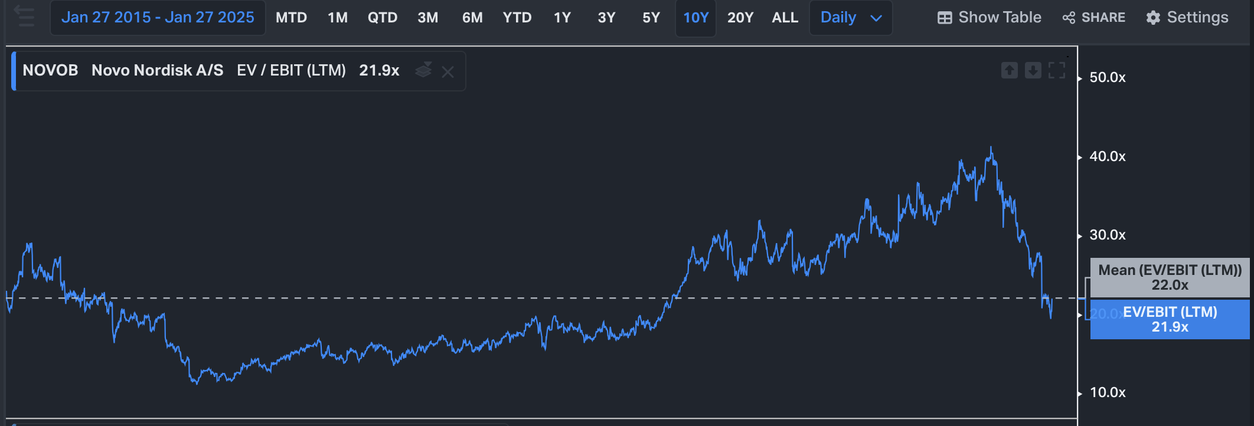1254x426 pixels.
Task: Click the Mean (EV/EBIT (LTM)) 22.0x label
Action: (1170, 277)
